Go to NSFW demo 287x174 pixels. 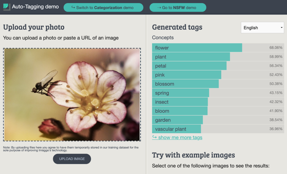coord(178,8)
